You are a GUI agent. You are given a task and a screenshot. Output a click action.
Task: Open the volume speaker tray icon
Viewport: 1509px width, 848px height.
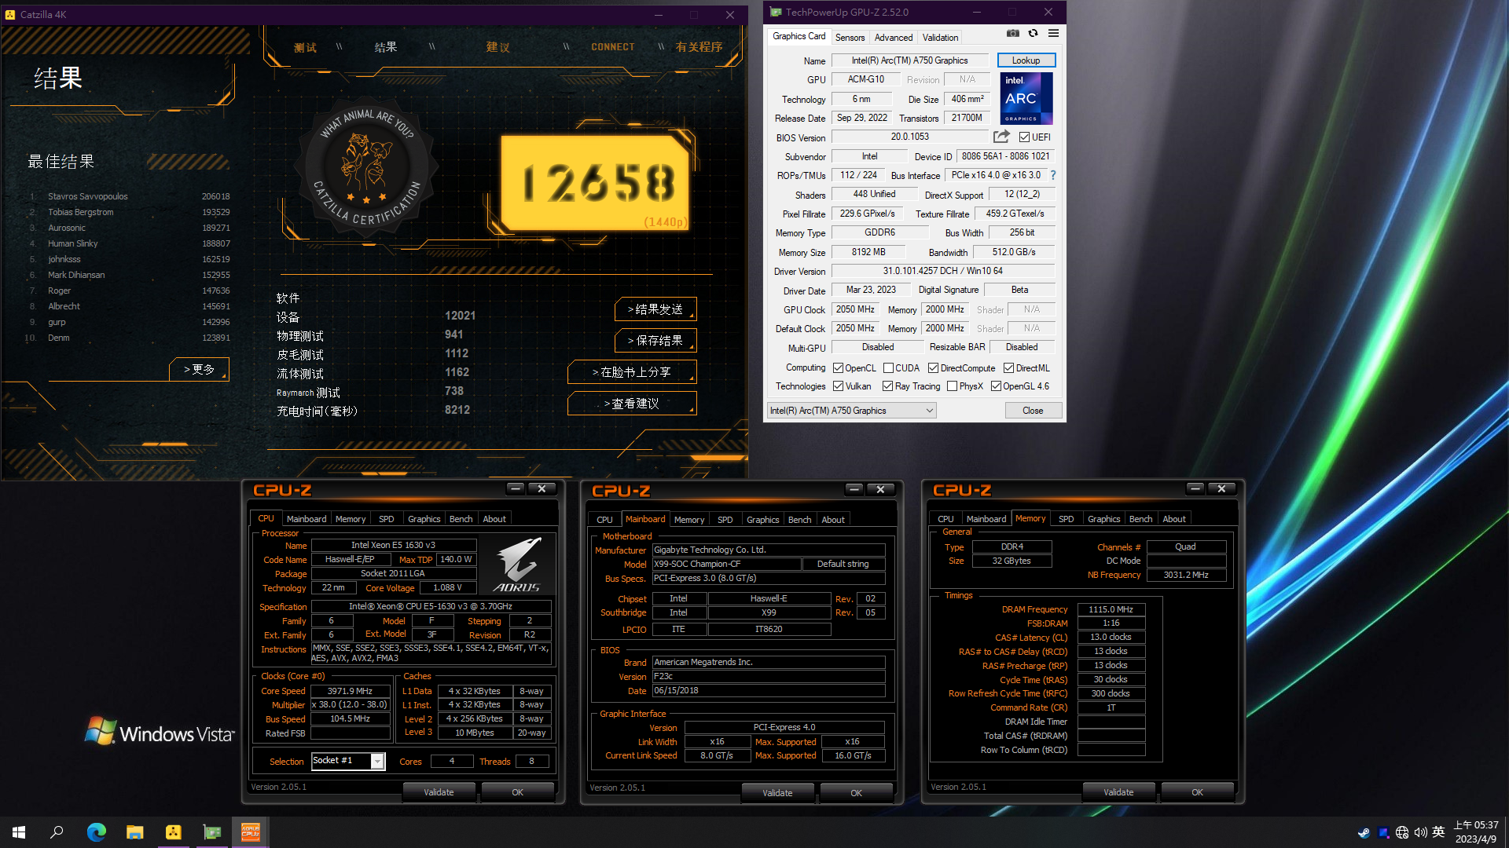click(1420, 832)
